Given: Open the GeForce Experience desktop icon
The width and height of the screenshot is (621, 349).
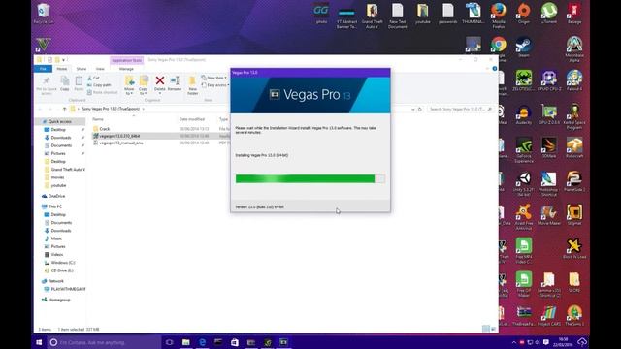Looking at the screenshot, I should [524, 150].
